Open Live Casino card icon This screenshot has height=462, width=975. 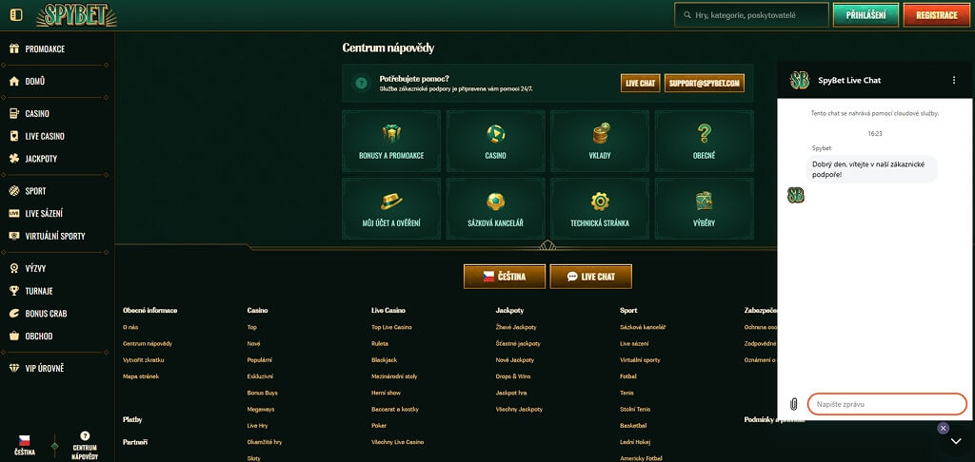(14, 136)
